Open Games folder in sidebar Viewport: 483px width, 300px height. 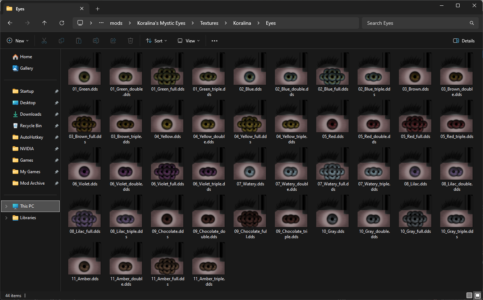pyautogui.click(x=27, y=160)
